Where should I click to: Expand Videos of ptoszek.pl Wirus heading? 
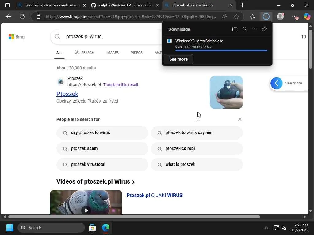tap(96, 181)
